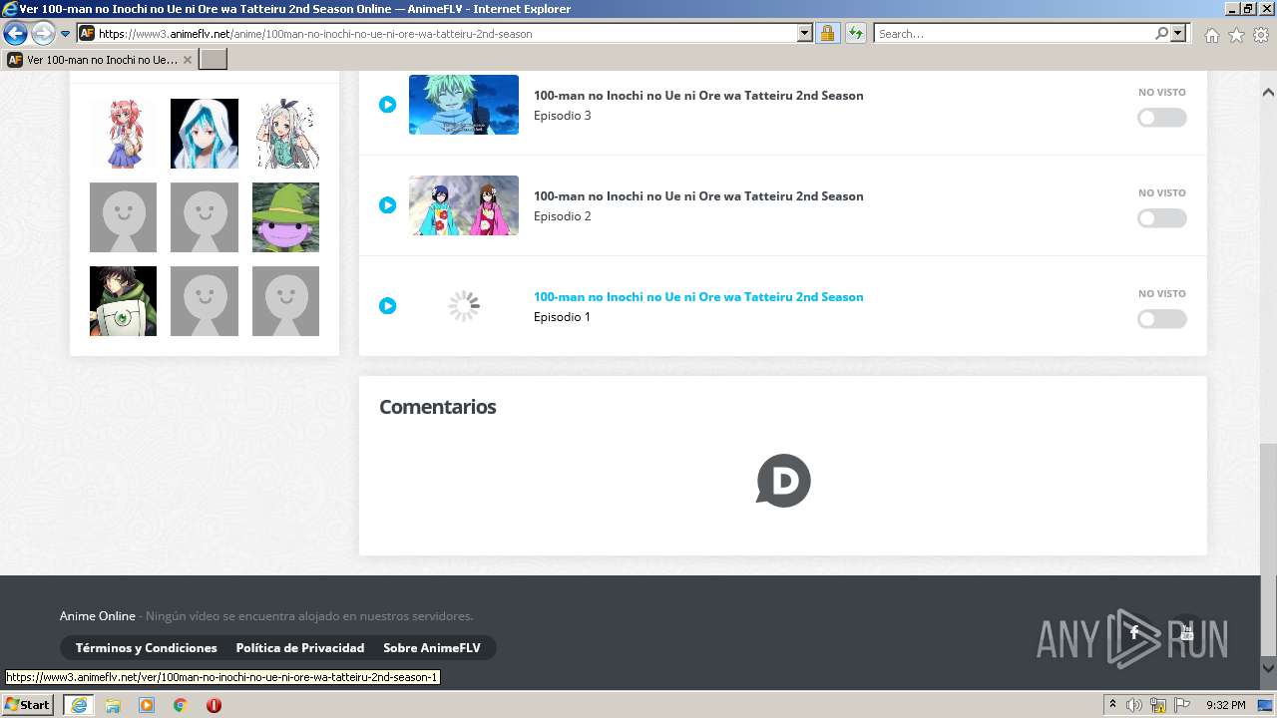
Task: Open the recent pages dropdown arrow
Action: click(65, 34)
